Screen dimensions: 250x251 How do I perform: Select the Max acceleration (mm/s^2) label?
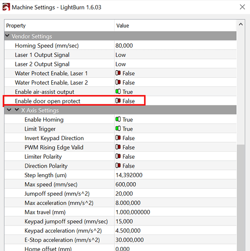click(59, 203)
